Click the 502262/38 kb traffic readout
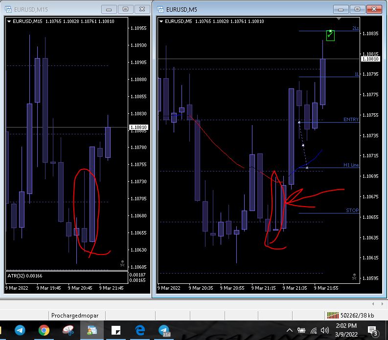This screenshot has height=340, width=388. (x=357, y=316)
